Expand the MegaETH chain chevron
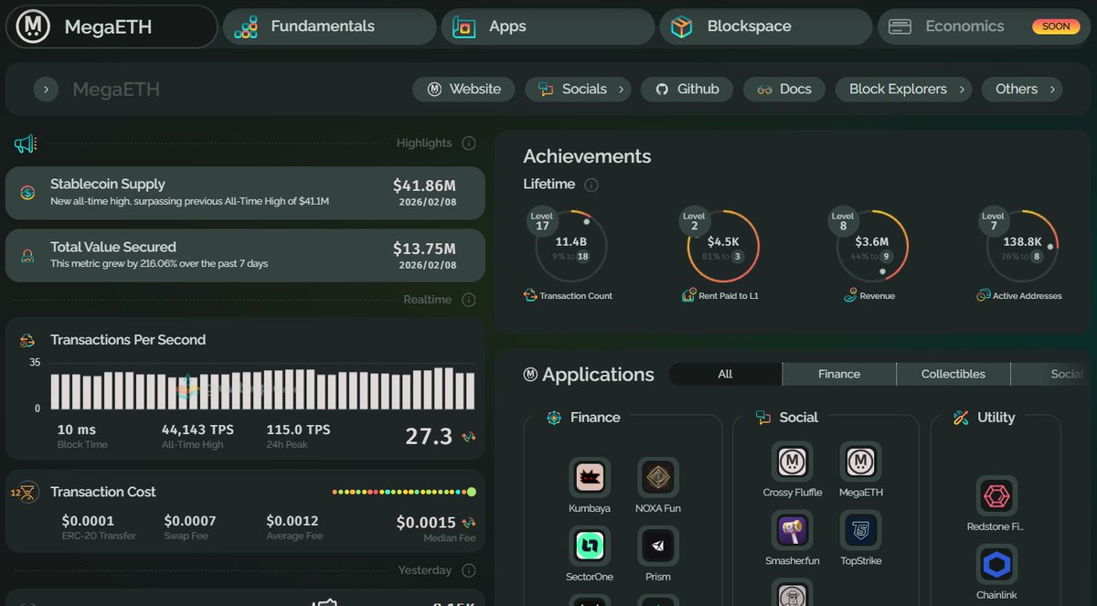Screen dimensions: 1097x606 (x=47, y=90)
